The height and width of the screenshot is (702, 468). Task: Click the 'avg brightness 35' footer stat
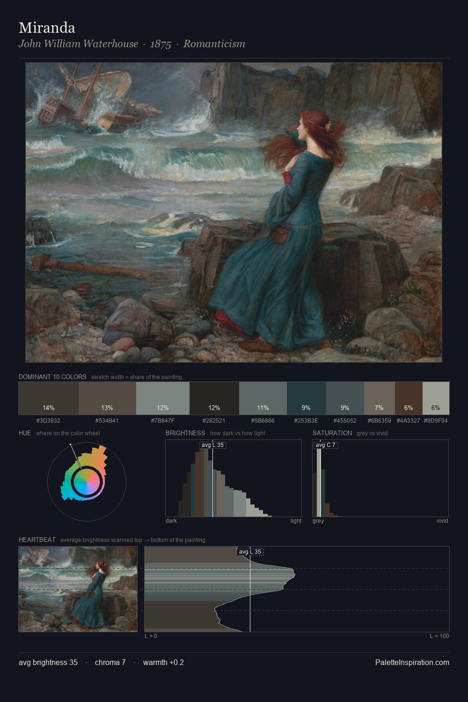tap(48, 663)
